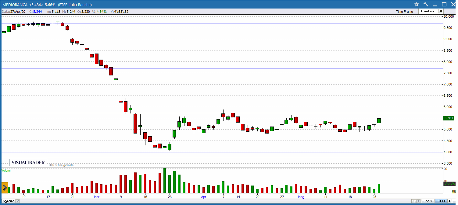Select the tallest green volume bar
This screenshot has height=205, width=458.
165,181
